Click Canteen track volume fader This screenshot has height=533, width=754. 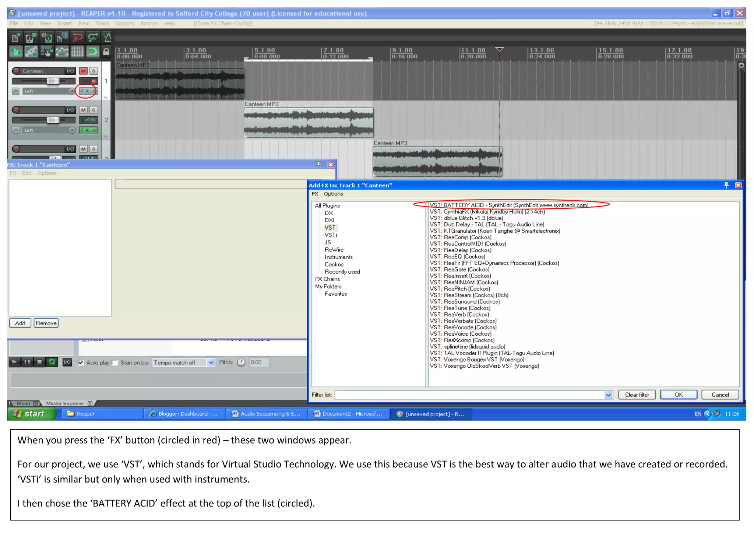[x=53, y=81]
